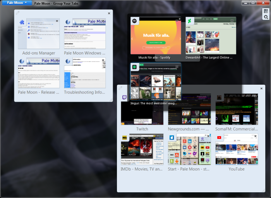Click resize handle of Add-ons Manager group
Viewport: 271px width, 198px height.
coord(111,100)
